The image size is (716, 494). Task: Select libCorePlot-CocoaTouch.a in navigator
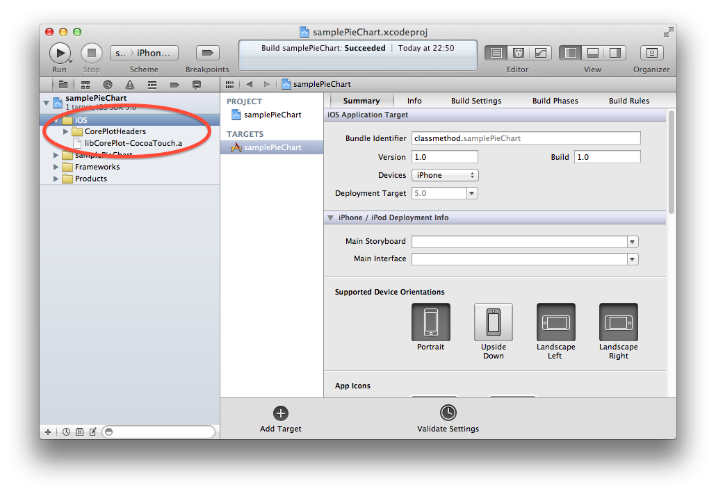click(x=133, y=143)
